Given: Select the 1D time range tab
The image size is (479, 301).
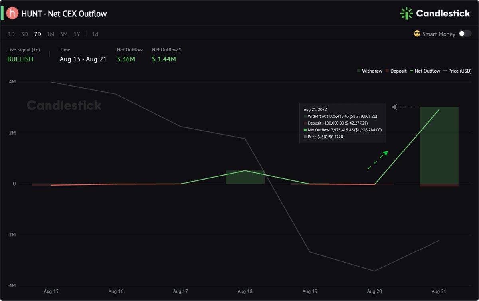Looking at the screenshot, I should click(11, 34).
